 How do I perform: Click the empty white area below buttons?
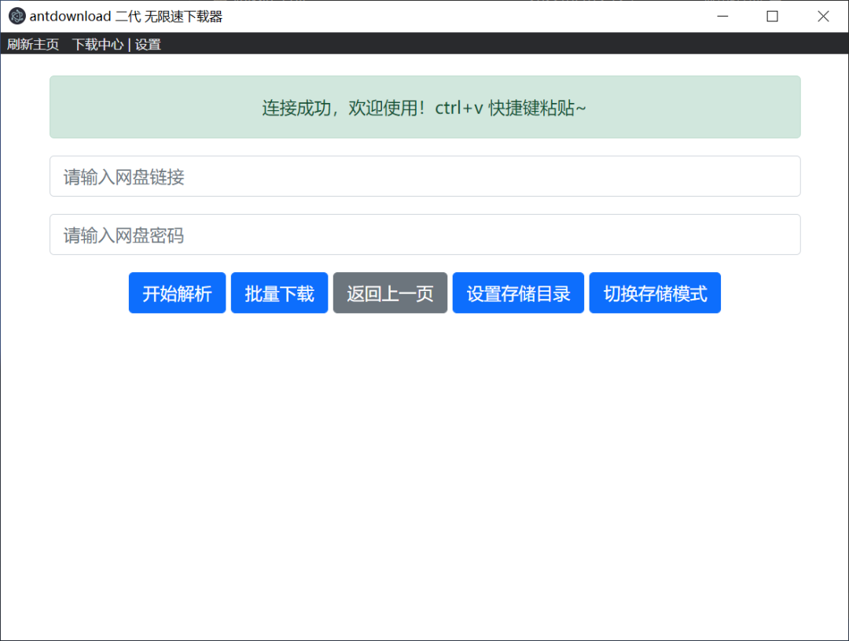424,472
